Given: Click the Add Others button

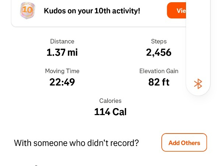Looking at the screenshot, I should 184,143.
